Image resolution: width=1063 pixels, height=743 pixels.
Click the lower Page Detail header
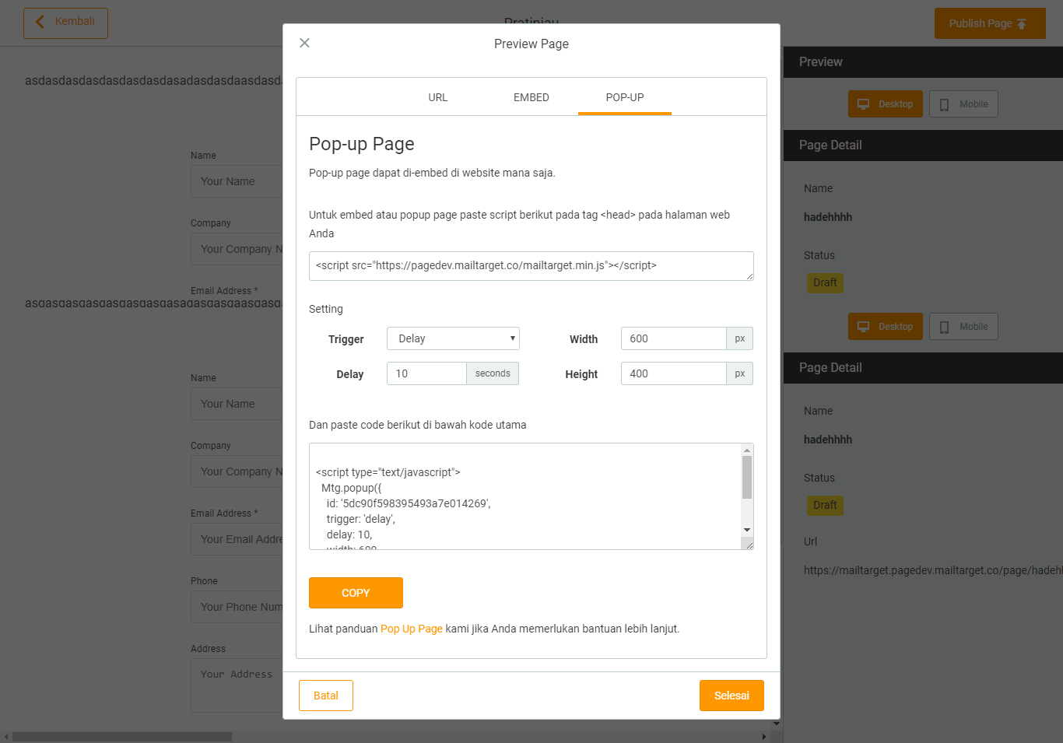[x=923, y=368]
